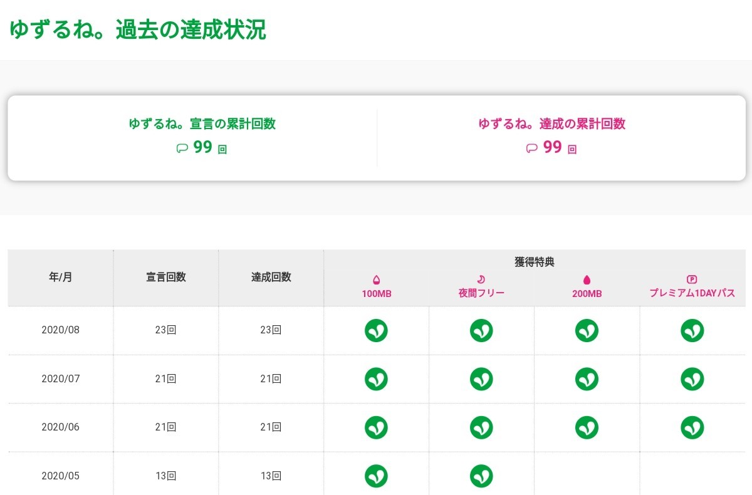This screenshot has height=495, width=752.
Task: Click 2020/08 Premium 1DAY Pass badge
Action: 692,330
